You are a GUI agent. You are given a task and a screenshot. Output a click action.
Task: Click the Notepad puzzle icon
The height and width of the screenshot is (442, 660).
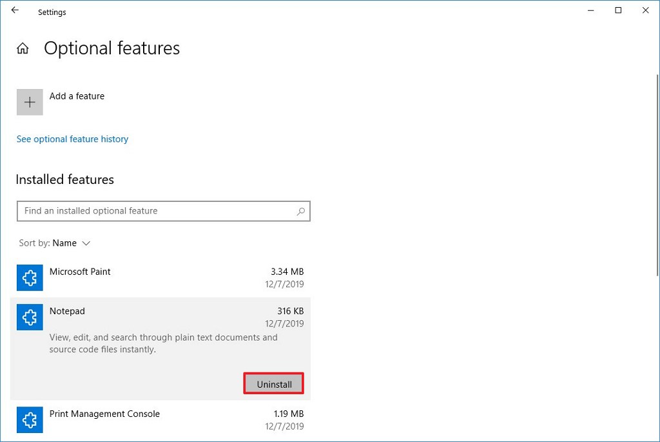pos(30,317)
